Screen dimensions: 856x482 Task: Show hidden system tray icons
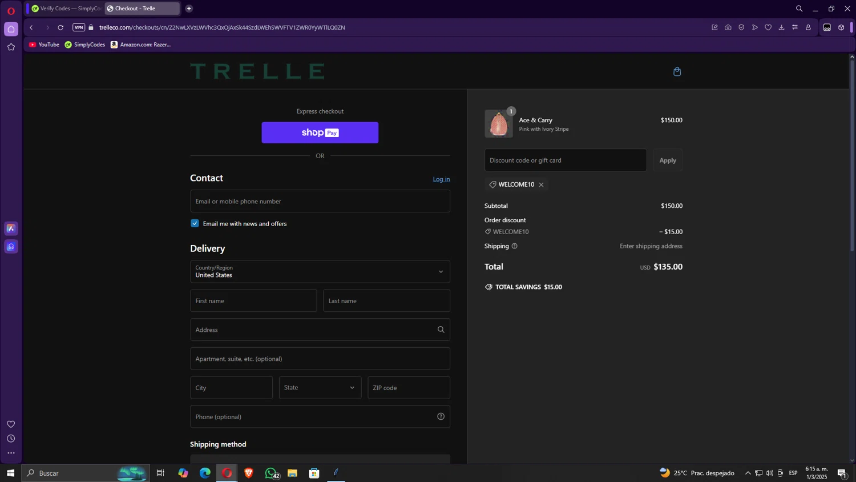[748, 473]
